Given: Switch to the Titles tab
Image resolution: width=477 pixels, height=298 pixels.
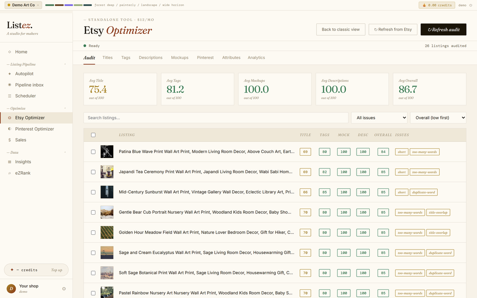Looking at the screenshot, I should pos(107,58).
